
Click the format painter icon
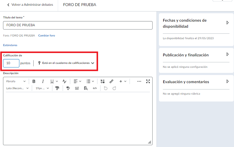tap(57, 88)
